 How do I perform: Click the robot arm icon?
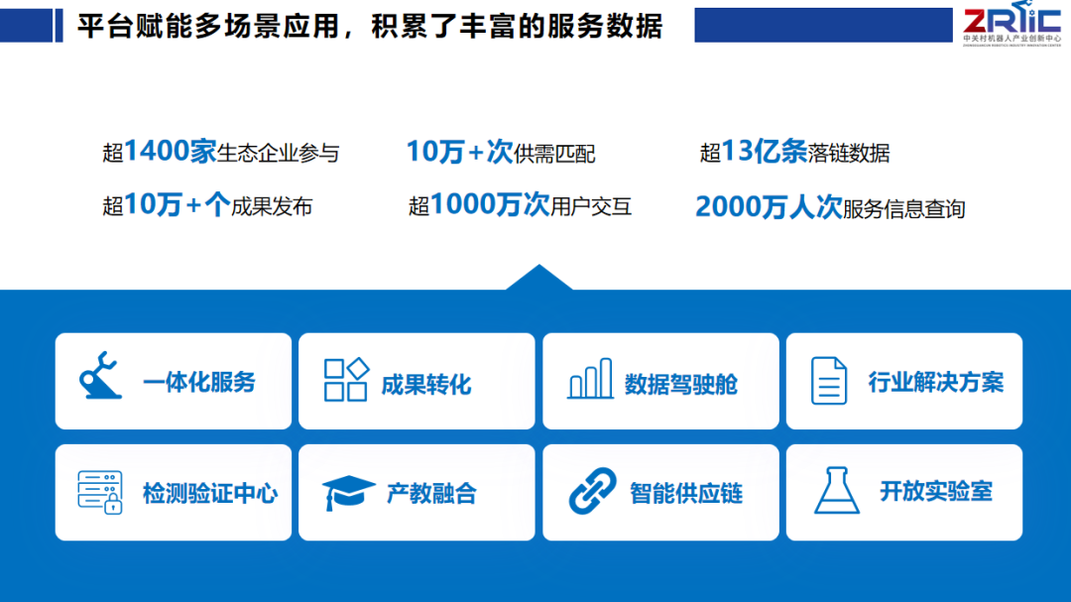100,377
